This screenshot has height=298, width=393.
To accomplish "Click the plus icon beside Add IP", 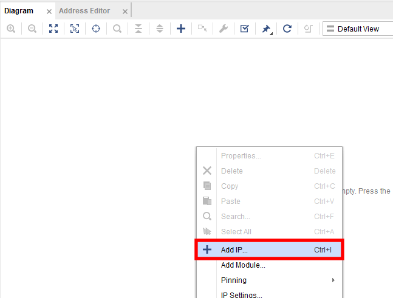I will [207, 249].
